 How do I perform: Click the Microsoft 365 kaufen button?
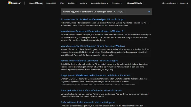(134, 3)
